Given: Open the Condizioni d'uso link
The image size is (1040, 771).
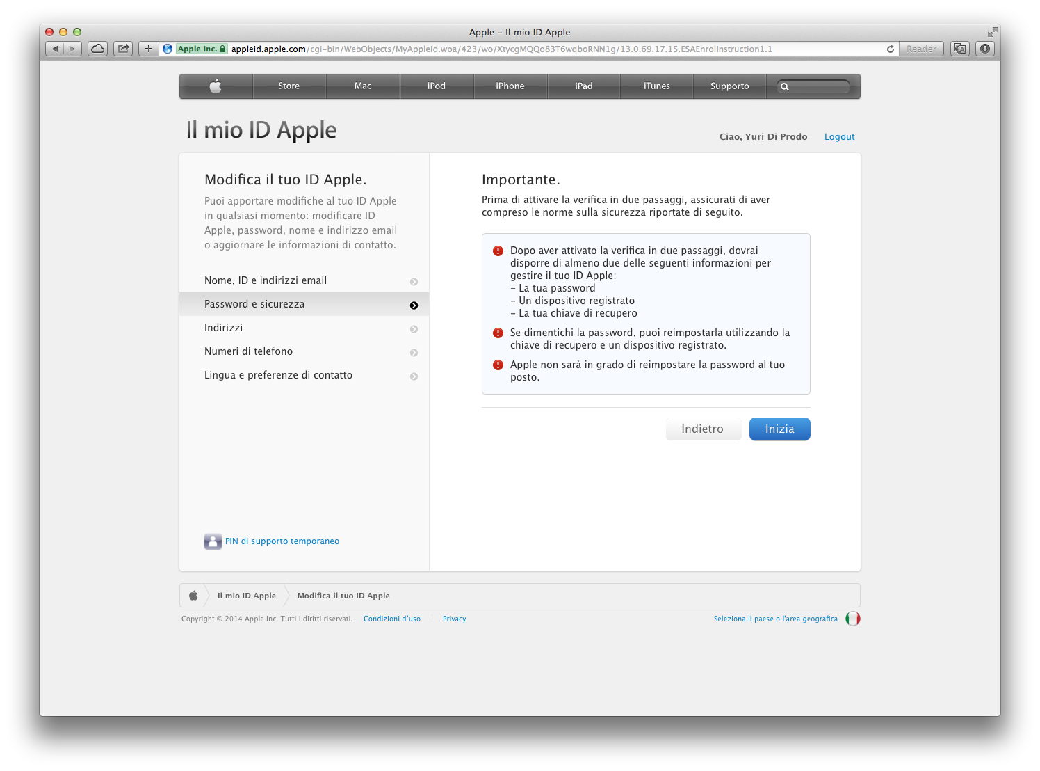Looking at the screenshot, I should (x=392, y=619).
